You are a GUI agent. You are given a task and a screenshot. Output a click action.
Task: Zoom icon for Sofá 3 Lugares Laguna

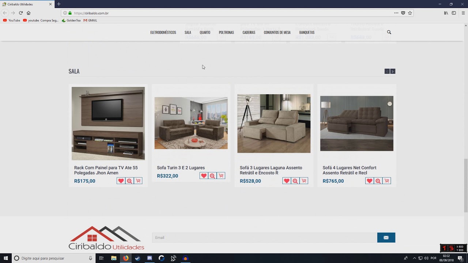point(295,181)
